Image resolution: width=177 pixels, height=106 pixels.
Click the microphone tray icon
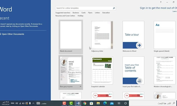pyautogui.click(x=30, y=103)
